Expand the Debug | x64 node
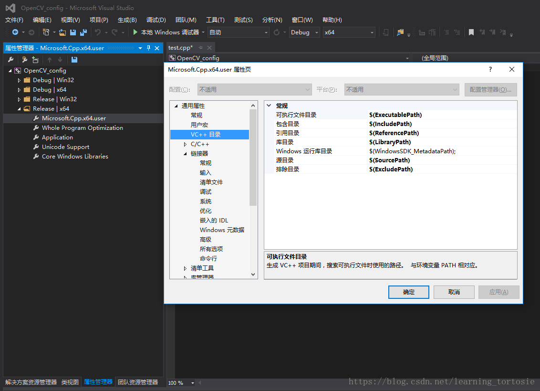Screen dimensions: 540x391 pos(19,90)
